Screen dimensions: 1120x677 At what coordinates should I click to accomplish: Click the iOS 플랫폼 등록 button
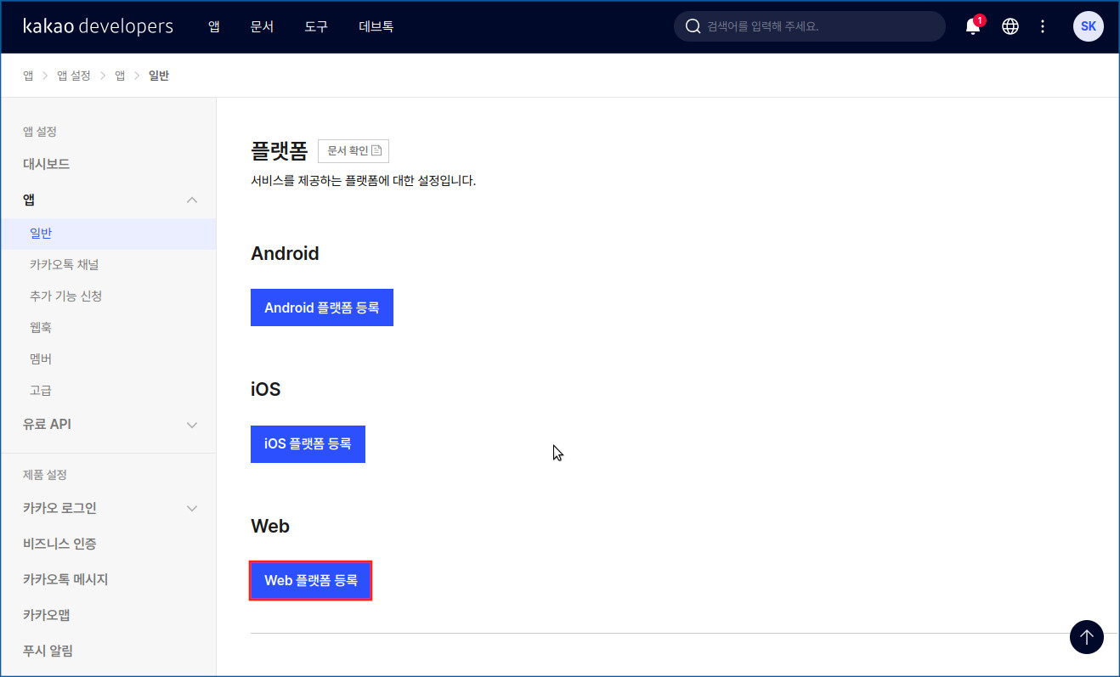click(x=308, y=444)
